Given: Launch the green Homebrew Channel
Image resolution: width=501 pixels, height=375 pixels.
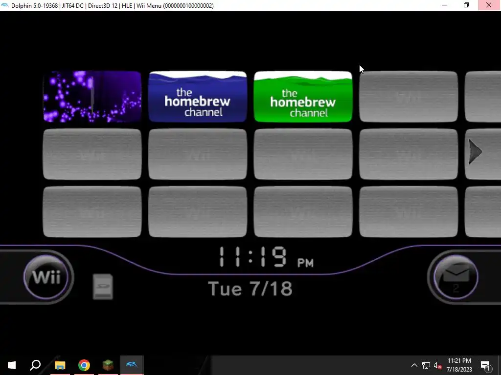Looking at the screenshot, I should tap(303, 97).
